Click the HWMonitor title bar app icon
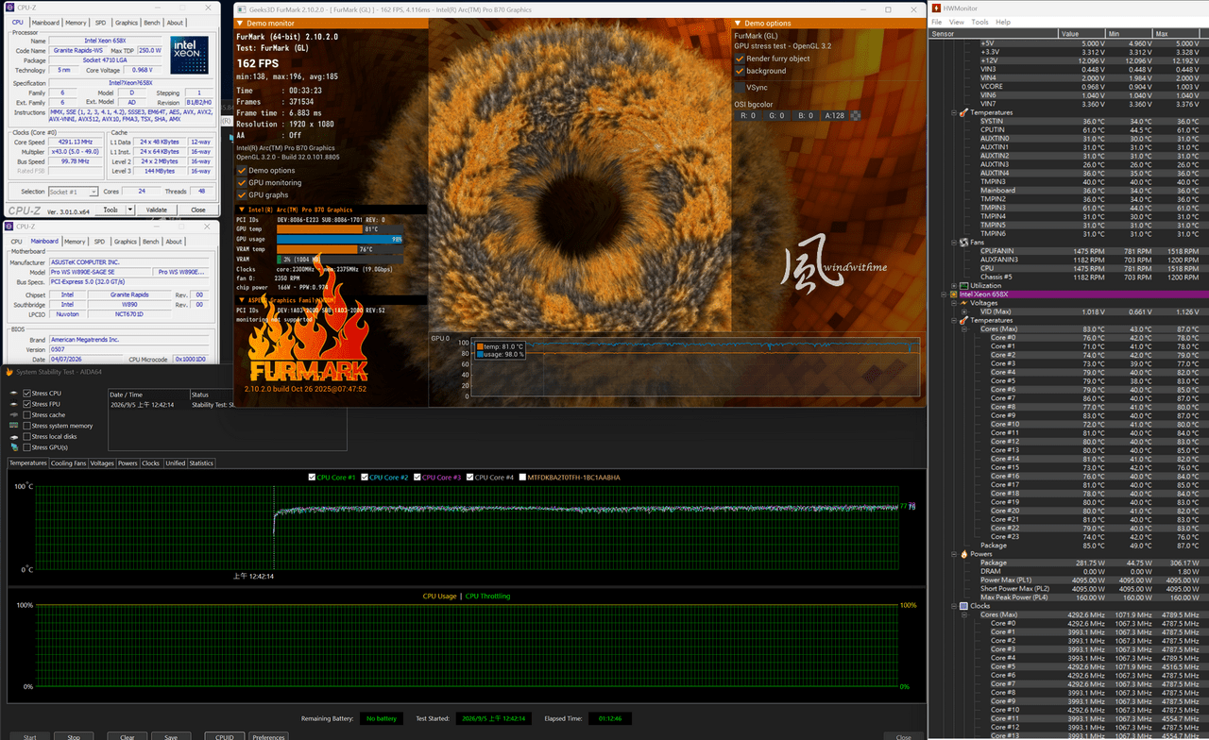 tap(936, 8)
